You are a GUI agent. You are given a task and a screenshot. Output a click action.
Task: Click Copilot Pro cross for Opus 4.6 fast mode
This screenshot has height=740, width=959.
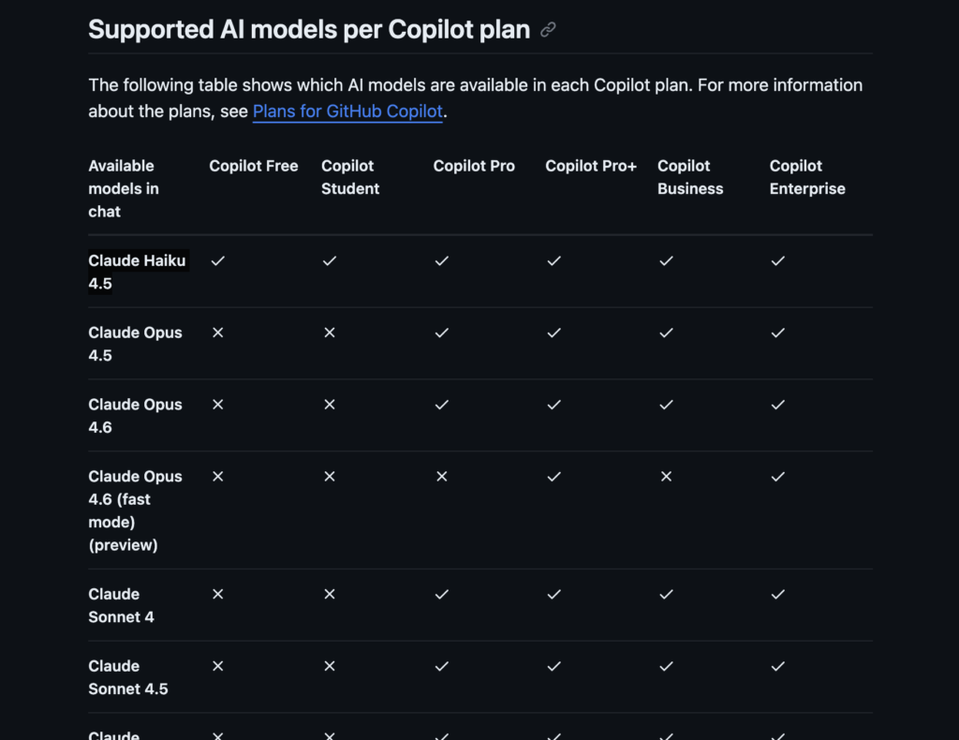442,477
